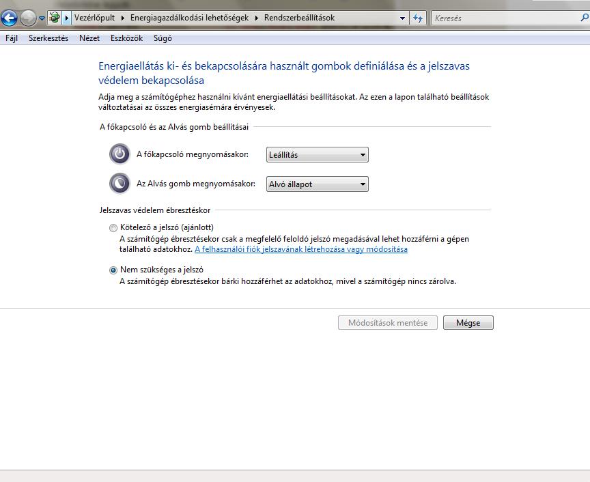Open the Alvó állapot sleep dropdown
This screenshot has height=482, width=590.
[x=318, y=184]
